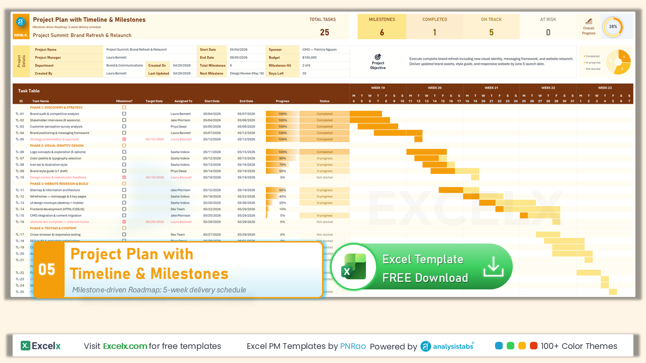Click the analysistabs logo icon
646x363 pixels.
pos(426,346)
